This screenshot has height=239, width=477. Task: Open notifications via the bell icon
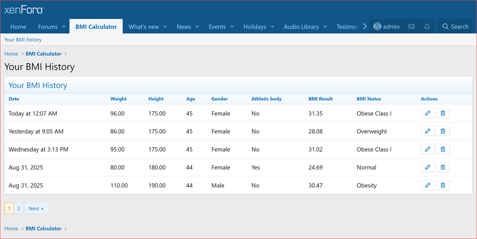click(427, 26)
